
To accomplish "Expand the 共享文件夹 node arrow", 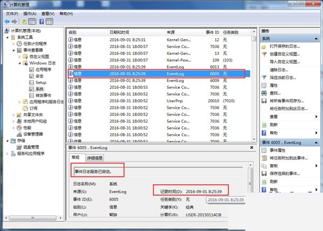I will pos(13,115).
